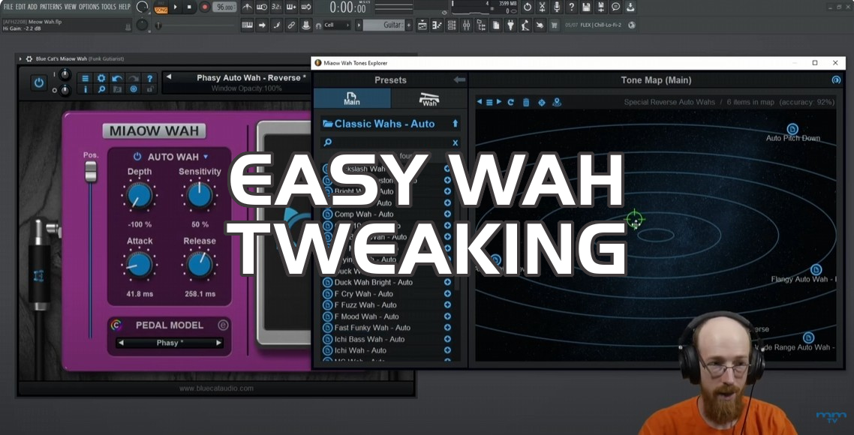Open the FILE menu in FL Studio
This screenshot has width=854, height=435.
tap(8, 7)
